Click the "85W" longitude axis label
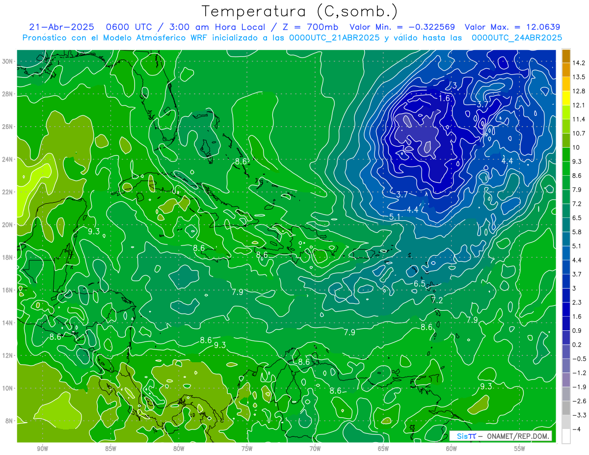589x455 pixels. click(110, 449)
